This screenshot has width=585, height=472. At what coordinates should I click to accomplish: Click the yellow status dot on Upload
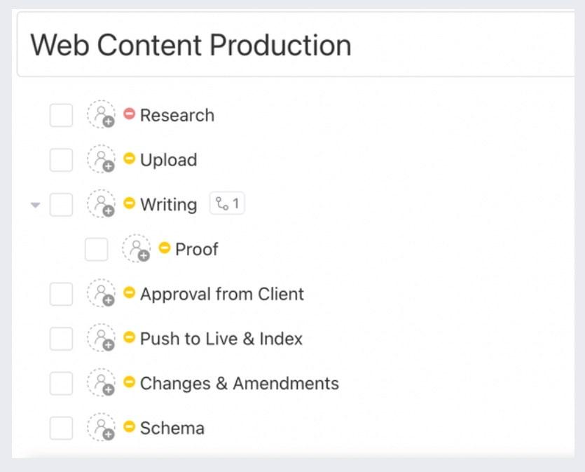click(x=129, y=159)
